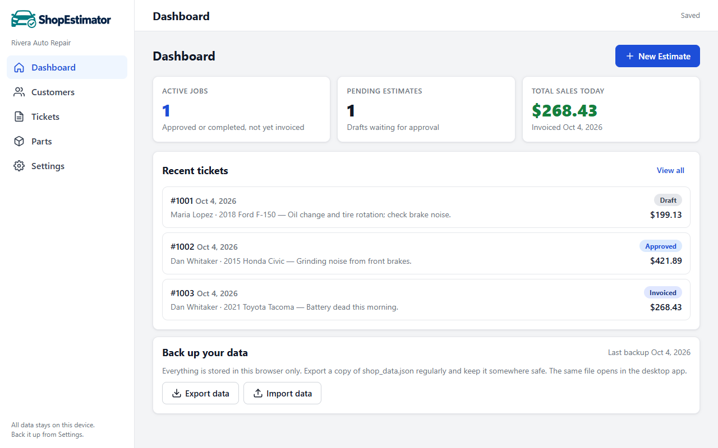Open the Tickets section
Viewport: 718px width, 448px height.
67,117
